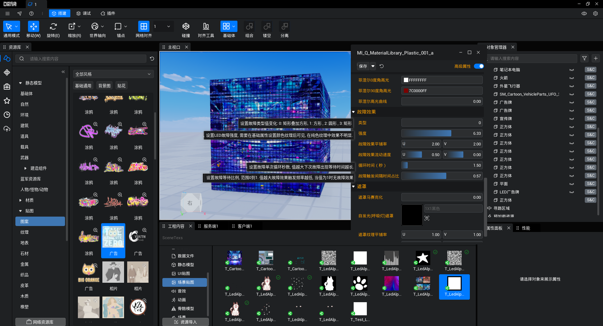Toggle visibility of 外星飞行器 object
The image size is (603, 326).
(572, 86)
